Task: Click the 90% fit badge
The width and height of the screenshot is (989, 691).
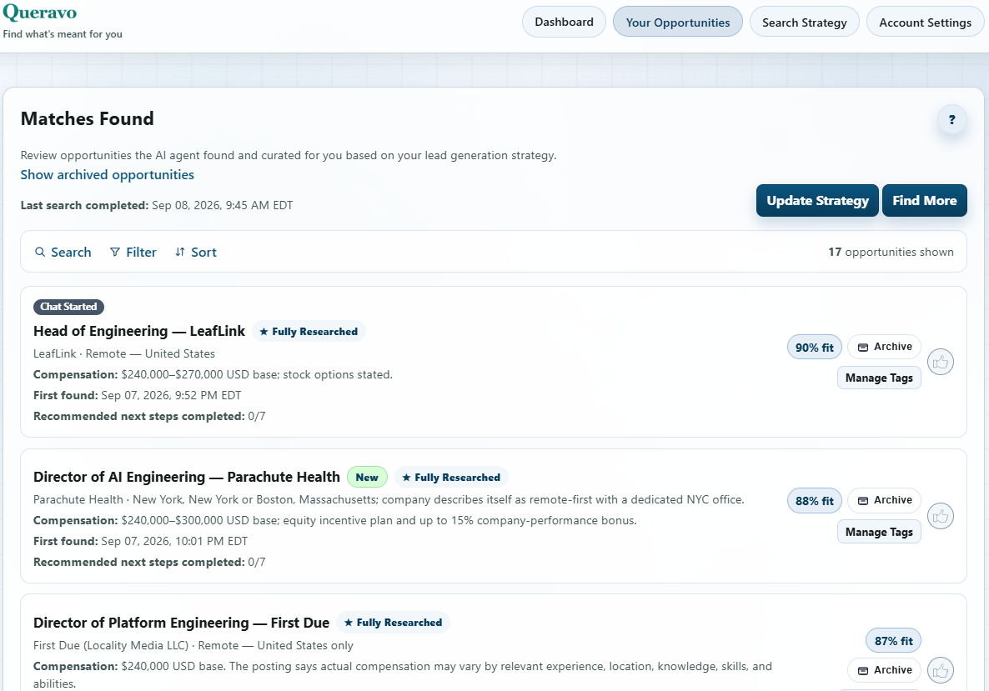Action: pos(814,348)
